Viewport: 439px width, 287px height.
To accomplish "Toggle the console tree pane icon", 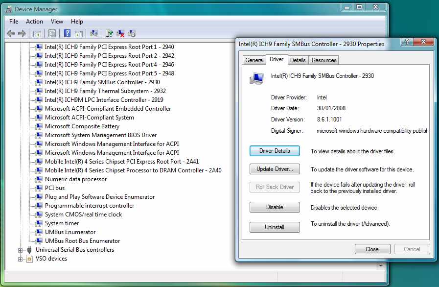I will click(x=37, y=34).
